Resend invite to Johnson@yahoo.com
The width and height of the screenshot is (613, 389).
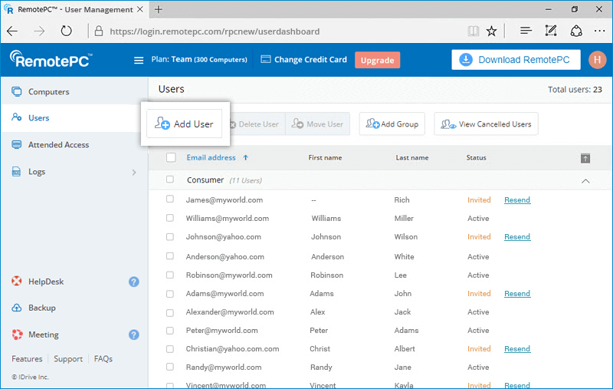517,237
